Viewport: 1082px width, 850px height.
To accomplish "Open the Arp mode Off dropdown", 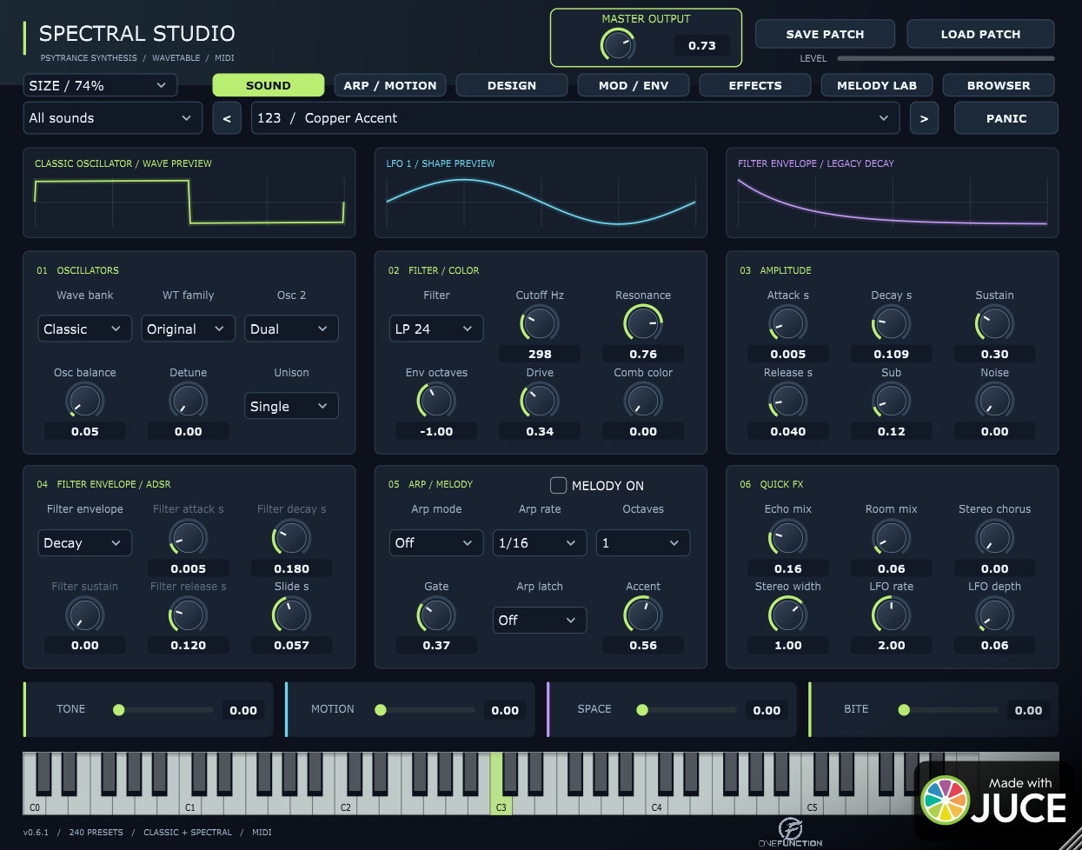I will point(436,542).
